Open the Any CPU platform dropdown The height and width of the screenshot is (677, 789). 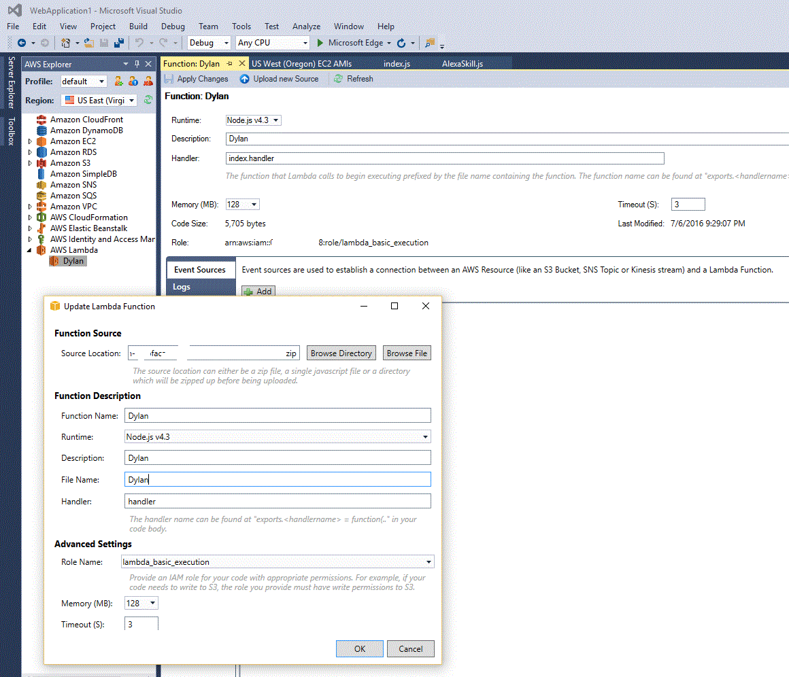[272, 44]
